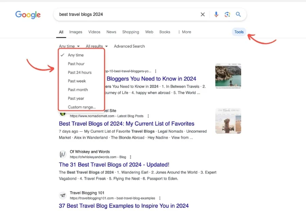Switch to the Videos tab

click(x=94, y=32)
